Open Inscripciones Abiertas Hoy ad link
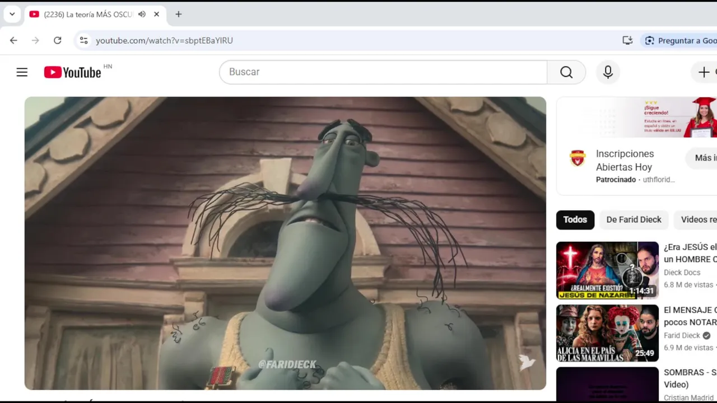Viewport: 717px width, 403px height. (x=625, y=160)
